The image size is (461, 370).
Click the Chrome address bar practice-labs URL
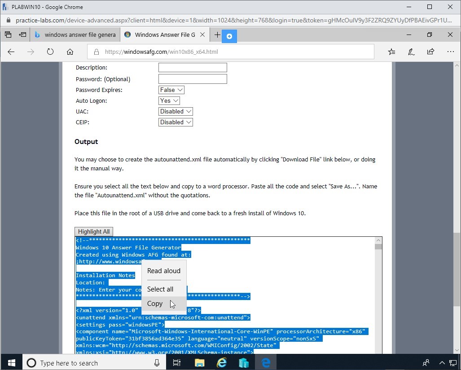pos(233,20)
